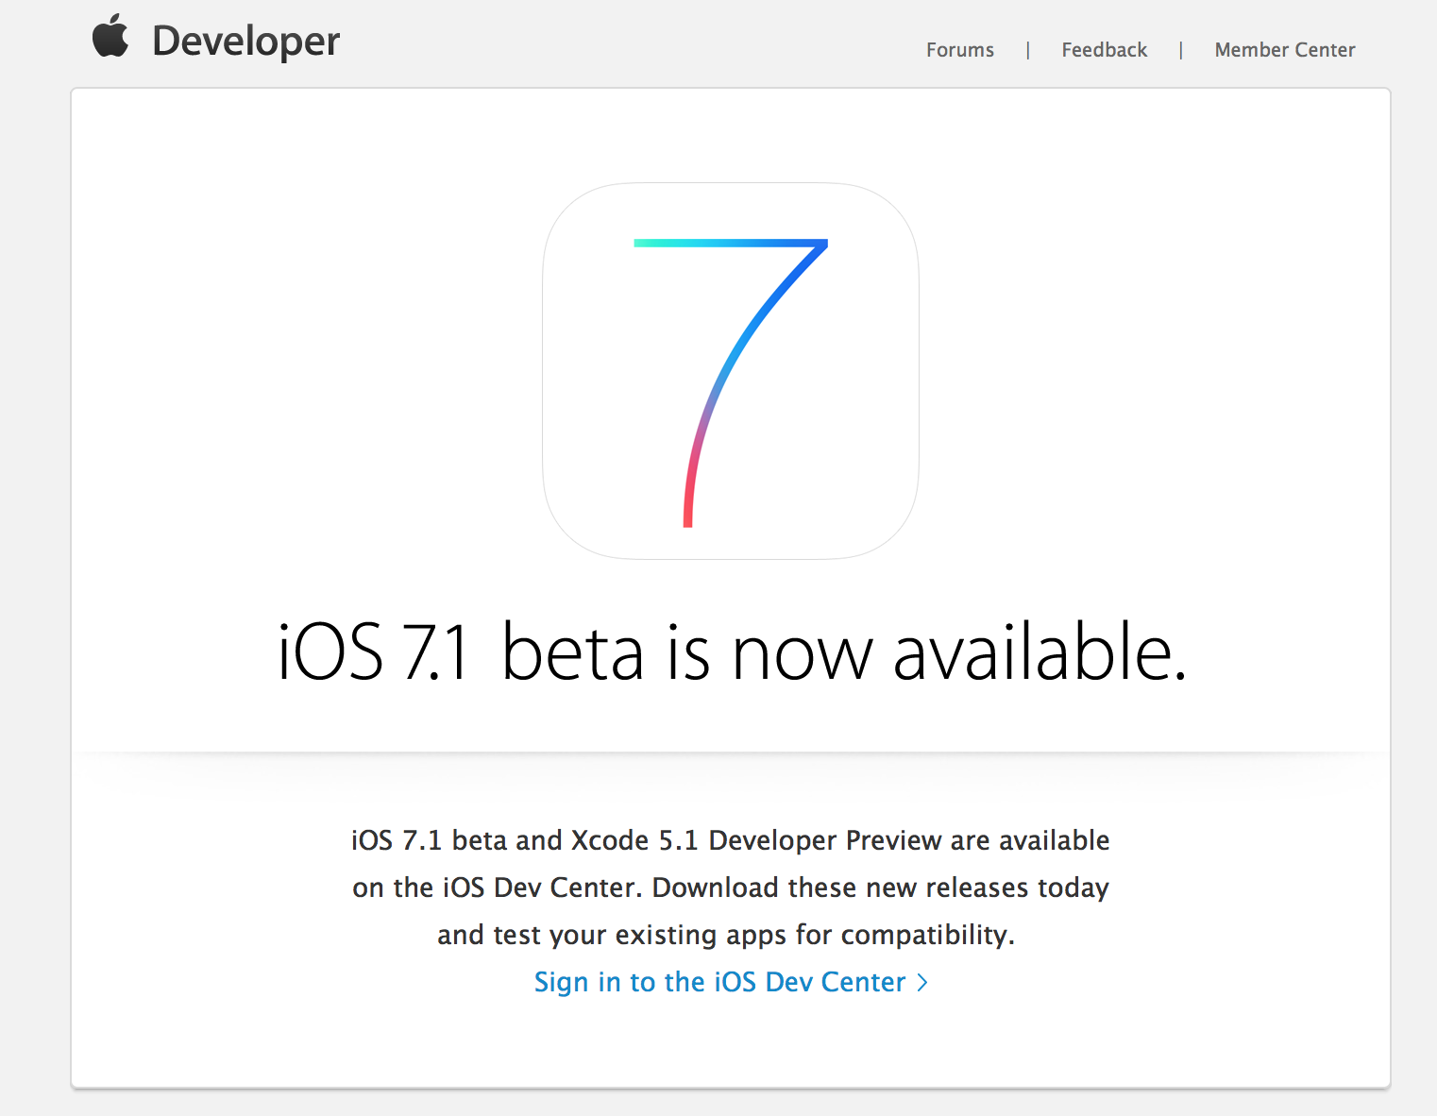Select the Apple Developer header logo
The height and width of the screenshot is (1116, 1437).
click(x=215, y=40)
